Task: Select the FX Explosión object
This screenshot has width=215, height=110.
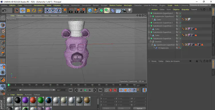Action: click(x=163, y=48)
